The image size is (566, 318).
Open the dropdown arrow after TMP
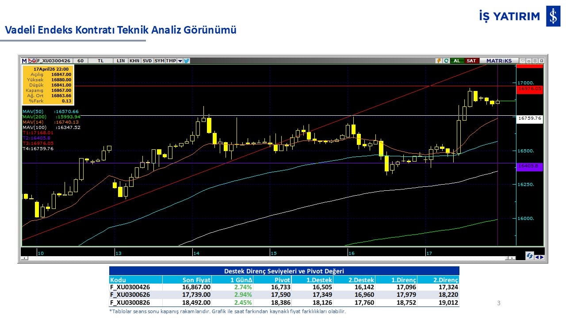click(x=180, y=61)
